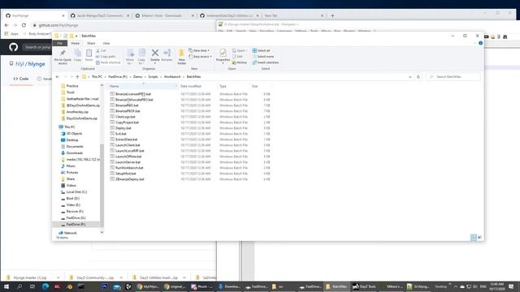Open Code tab on GitHub page

(21, 79)
